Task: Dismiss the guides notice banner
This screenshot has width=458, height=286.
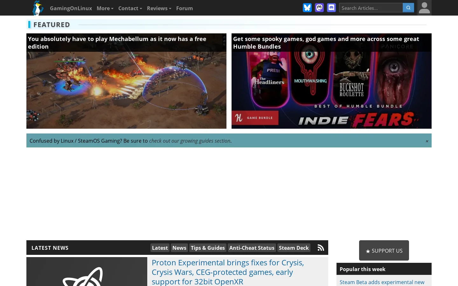Action: point(427,141)
